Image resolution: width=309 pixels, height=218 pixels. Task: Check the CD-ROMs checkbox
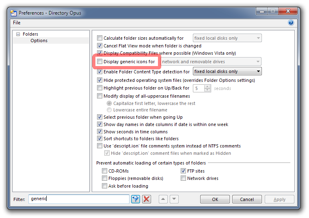pos(104,171)
